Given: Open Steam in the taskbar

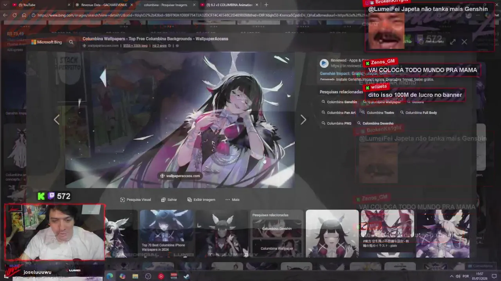Looking at the screenshot, I should click(187, 276).
